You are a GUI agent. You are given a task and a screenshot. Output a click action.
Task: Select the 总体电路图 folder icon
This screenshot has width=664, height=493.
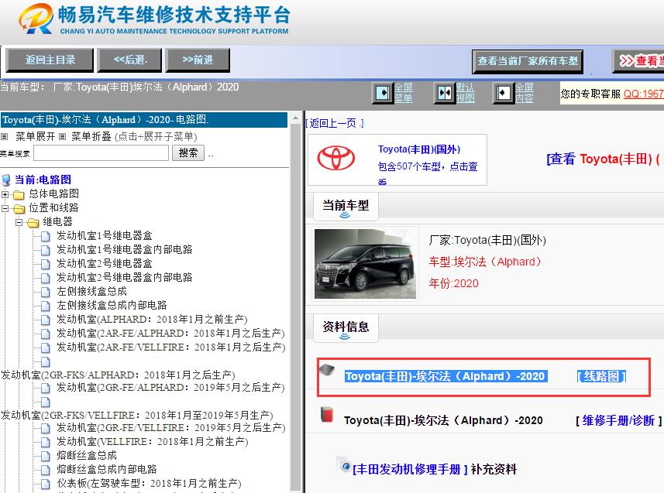click(19, 195)
